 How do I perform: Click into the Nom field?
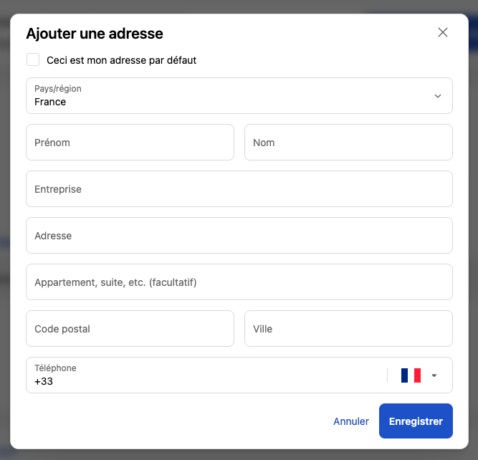(348, 143)
